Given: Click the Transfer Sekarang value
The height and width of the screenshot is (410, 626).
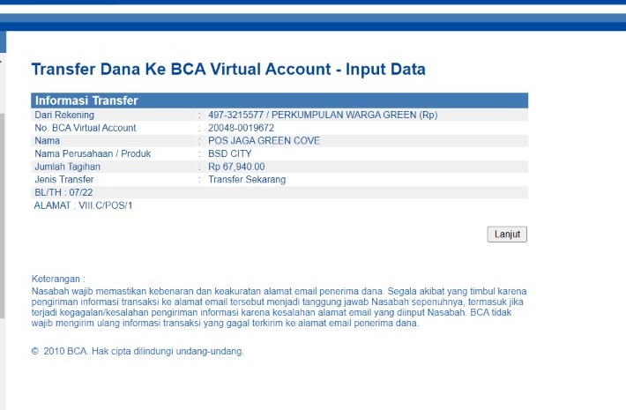Looking at the screenshot, I should click(247, 179).
